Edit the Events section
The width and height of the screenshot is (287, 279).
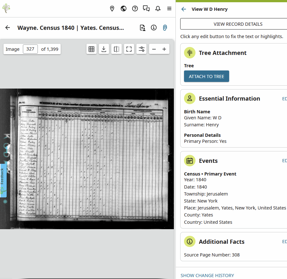coord(284,161)
